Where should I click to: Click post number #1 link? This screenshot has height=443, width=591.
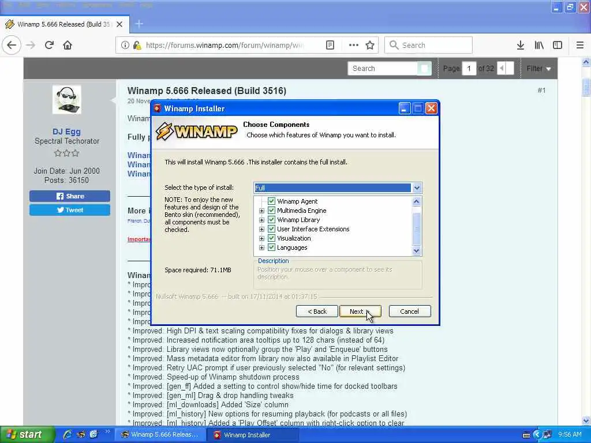[541, 91]
